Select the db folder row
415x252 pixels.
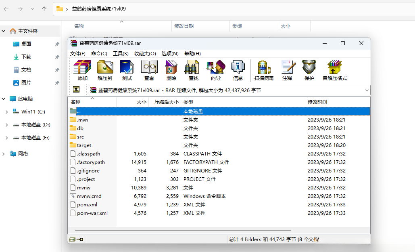[x=219, y=128]
